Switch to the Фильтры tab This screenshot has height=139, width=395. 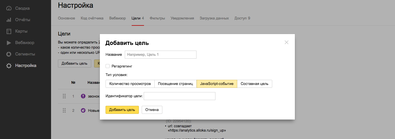coord(157,18)
